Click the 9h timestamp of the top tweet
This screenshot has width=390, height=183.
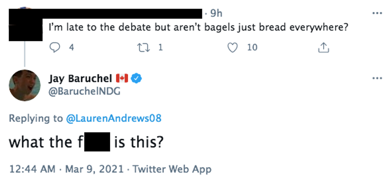click(x=216, y=14)
